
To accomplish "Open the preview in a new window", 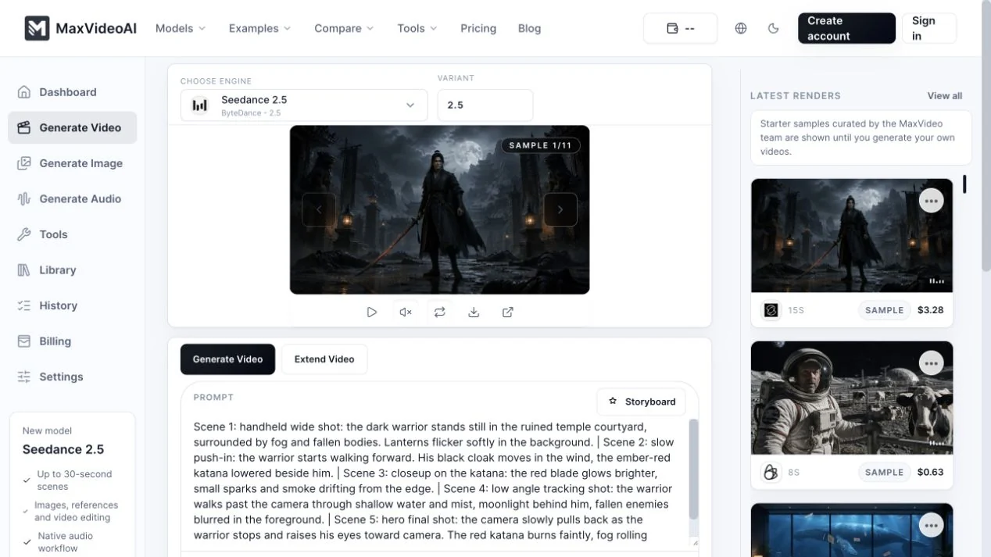I will [508, 312].
